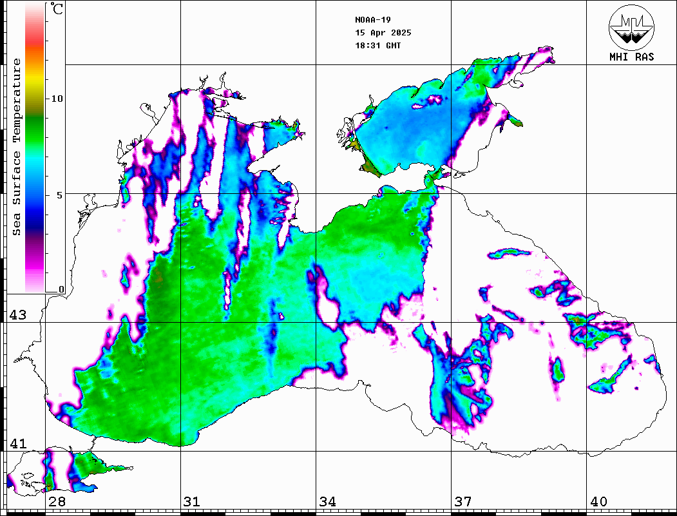Click the MHI RAS logo emblem

click(x=632, y=28)
